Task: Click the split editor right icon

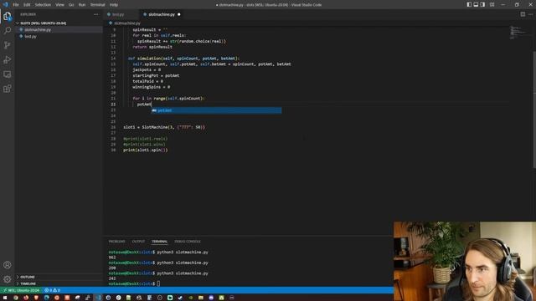Action: pyautogui.click(x=523, y=14)
